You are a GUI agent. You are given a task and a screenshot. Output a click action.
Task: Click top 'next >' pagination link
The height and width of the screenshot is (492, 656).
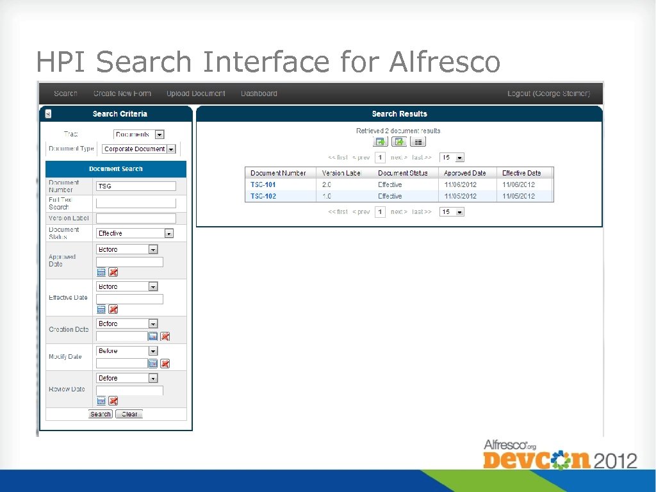tap(399, 158)
